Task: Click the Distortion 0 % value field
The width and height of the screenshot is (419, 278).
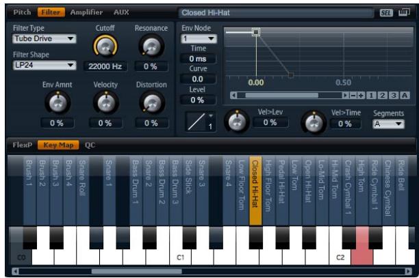Action: point(151,123)
